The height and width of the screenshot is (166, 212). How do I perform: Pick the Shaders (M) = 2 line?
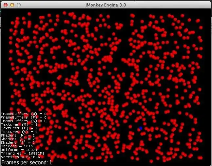(x=18, y=135)
